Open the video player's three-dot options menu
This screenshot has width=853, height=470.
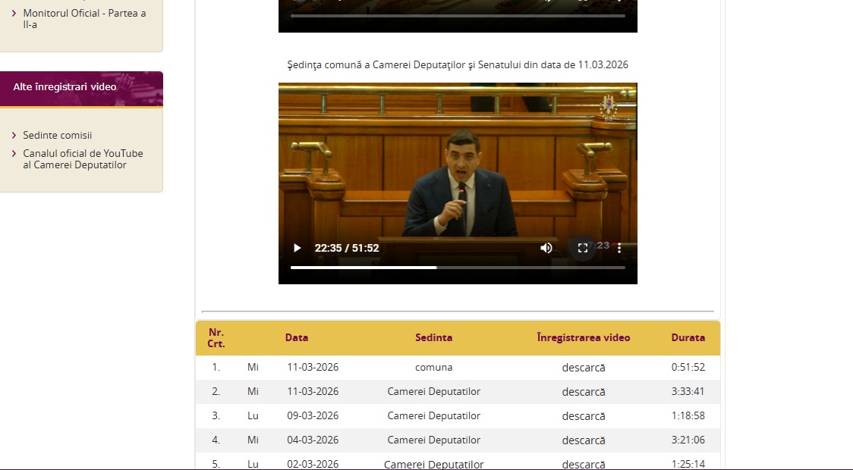click(619, 248)
